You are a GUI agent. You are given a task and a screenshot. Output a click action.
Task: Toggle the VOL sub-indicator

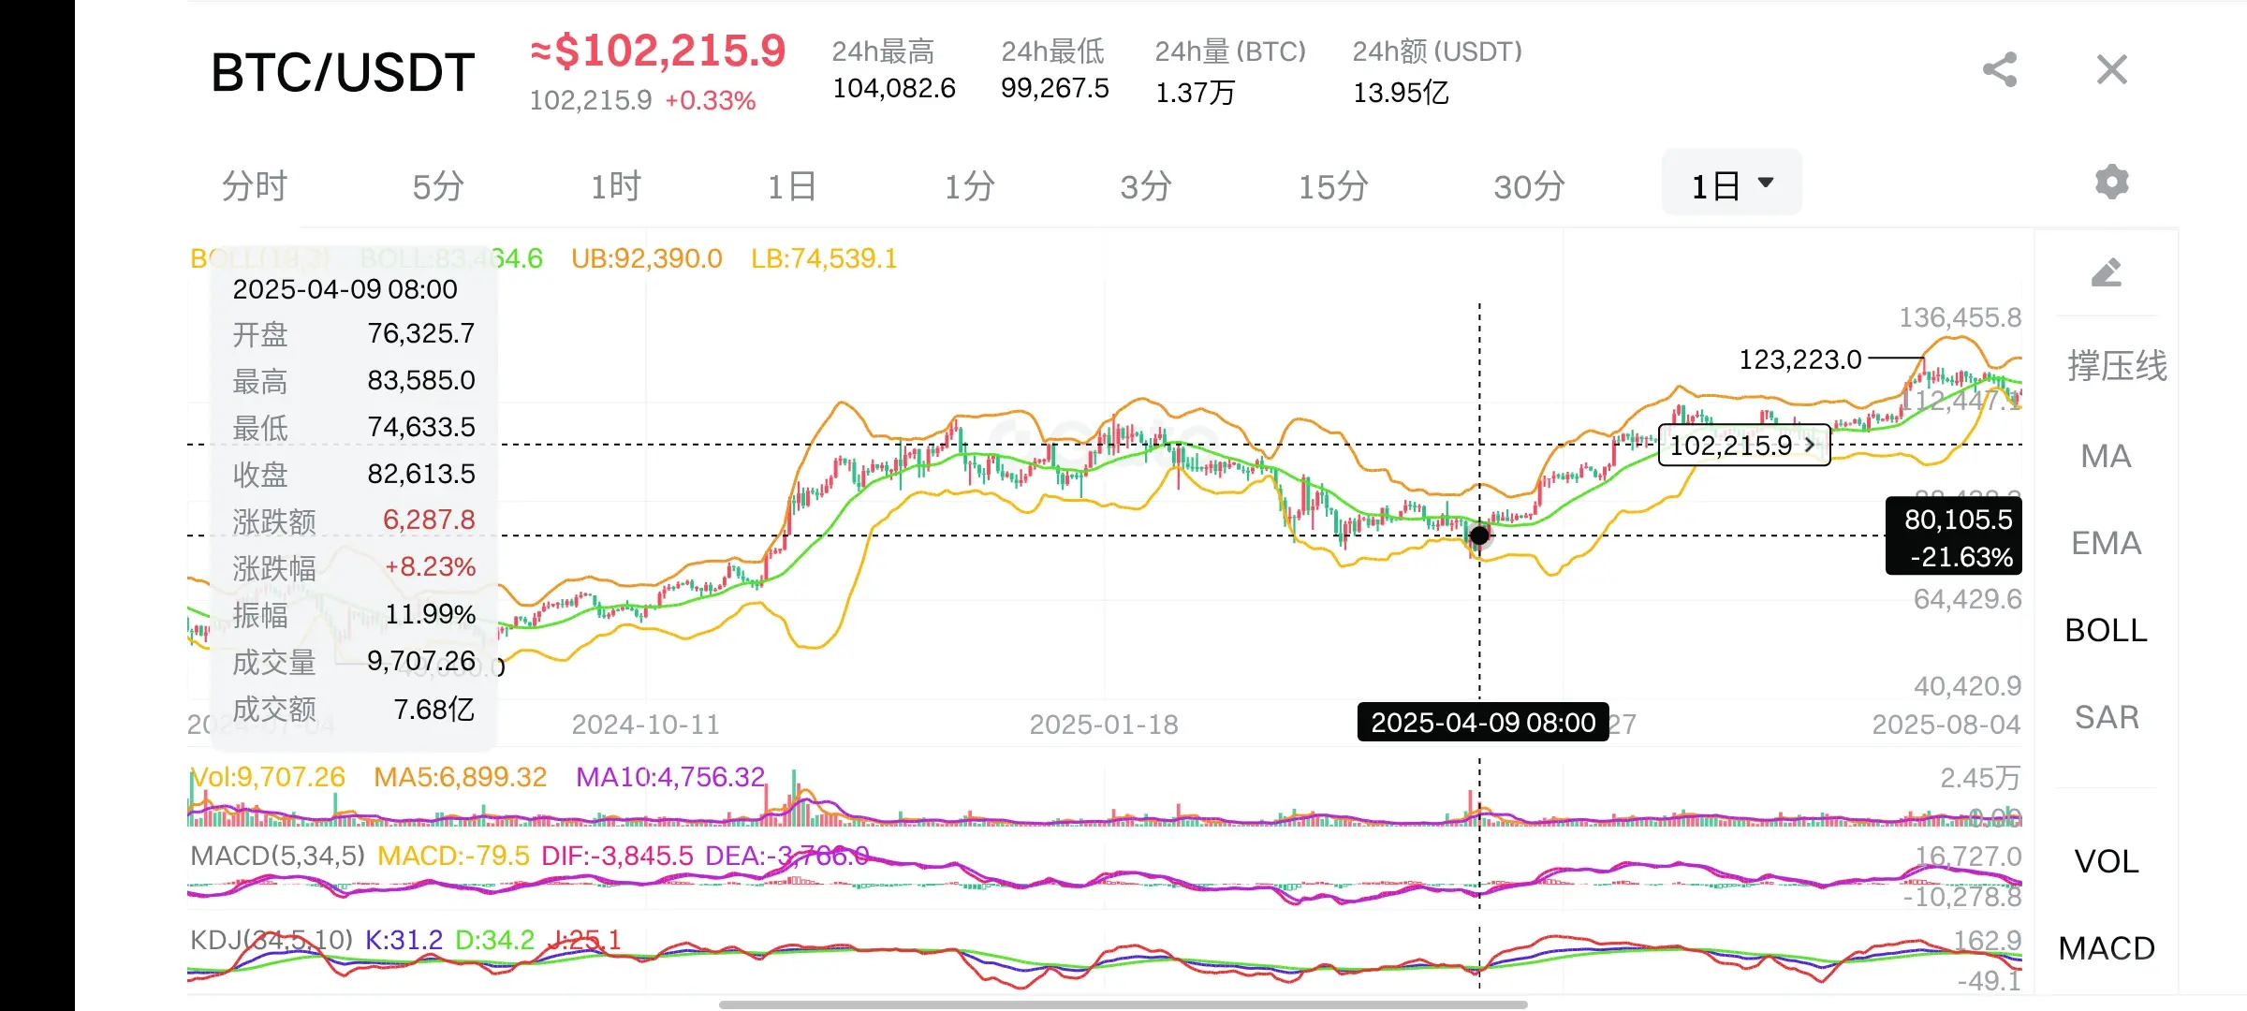(2106, 861)
